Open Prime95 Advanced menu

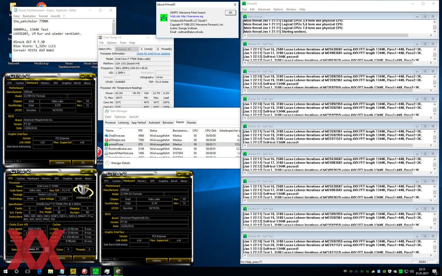coord(264,9)
